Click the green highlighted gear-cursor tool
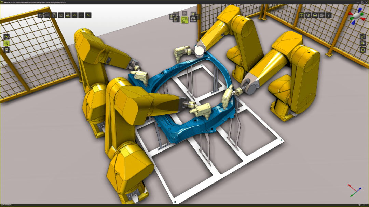 pyautogui.click(x=6, y=43)
